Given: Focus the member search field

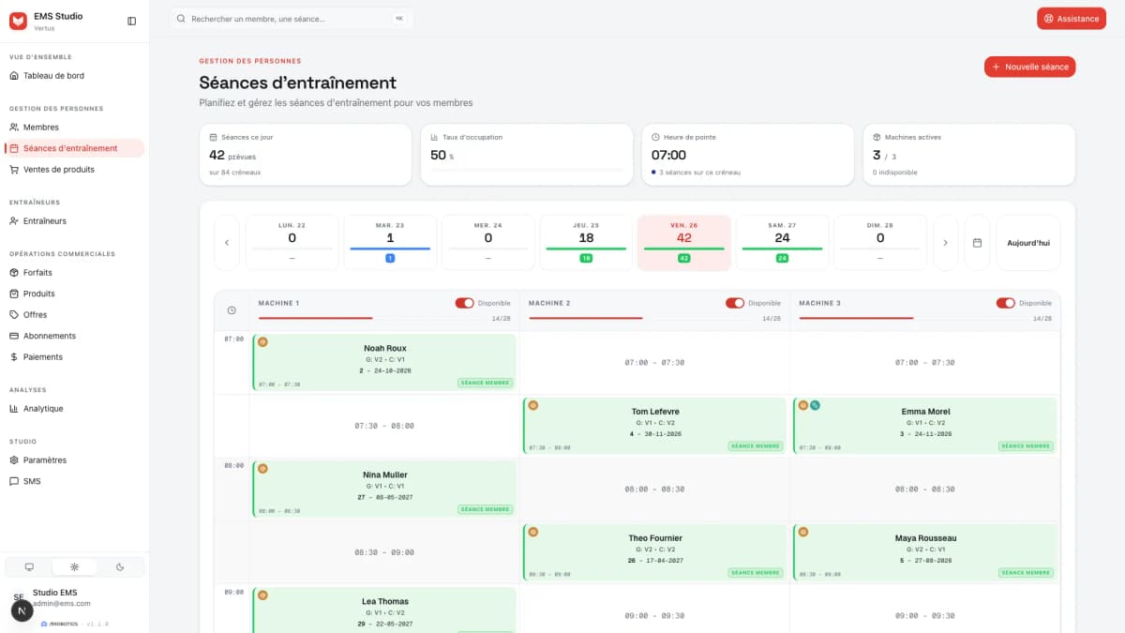Looking at the screenshot, I should pos(292,19).
